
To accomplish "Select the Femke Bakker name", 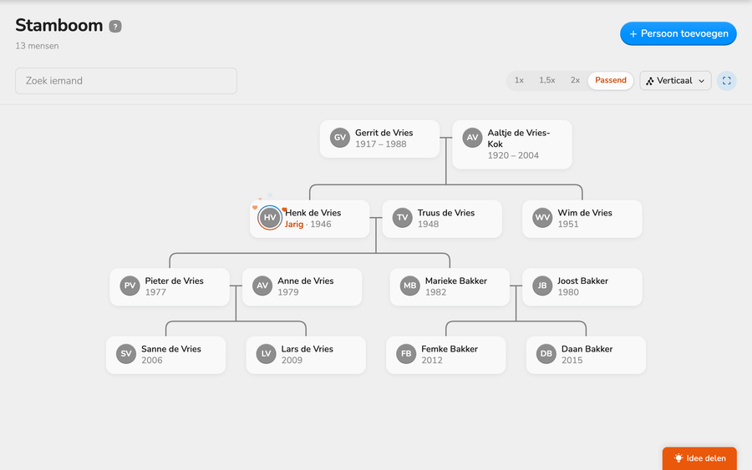I will pos(450,349).
